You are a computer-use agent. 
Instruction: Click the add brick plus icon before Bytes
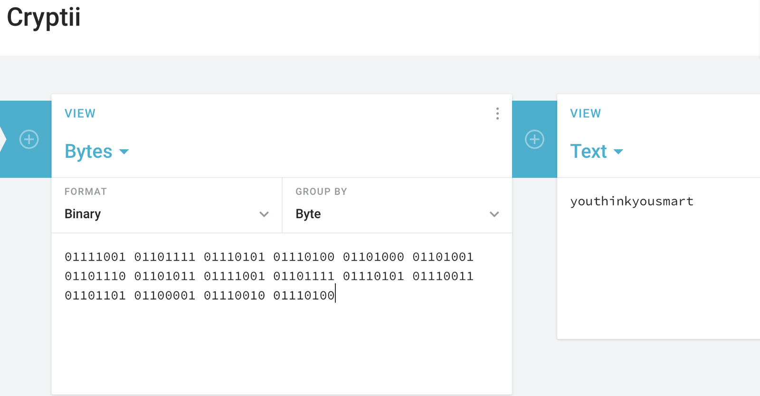coord(29,139)
